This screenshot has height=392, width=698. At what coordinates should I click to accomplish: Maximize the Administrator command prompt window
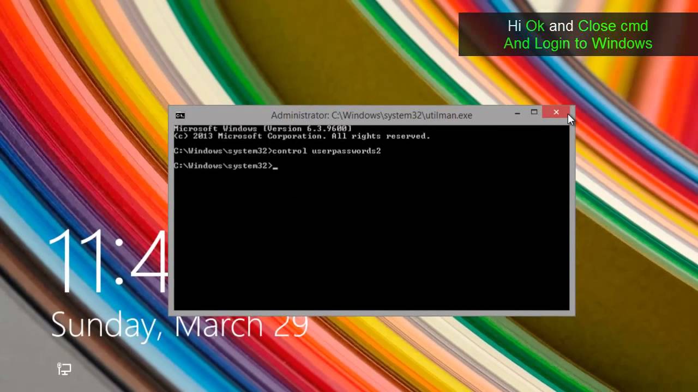[534, 113]
